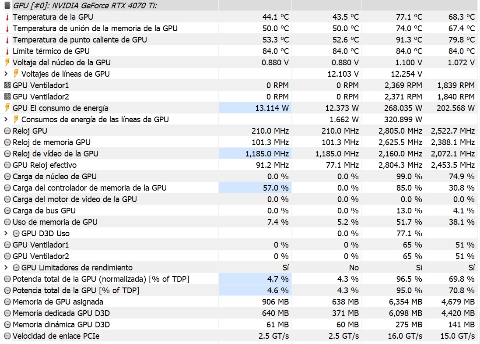Image resolution: width=480 pixels, height=344 pixels.
Task: Click fan icon beside GPU Ventilador2 RPM row
Action: (7, 96)
